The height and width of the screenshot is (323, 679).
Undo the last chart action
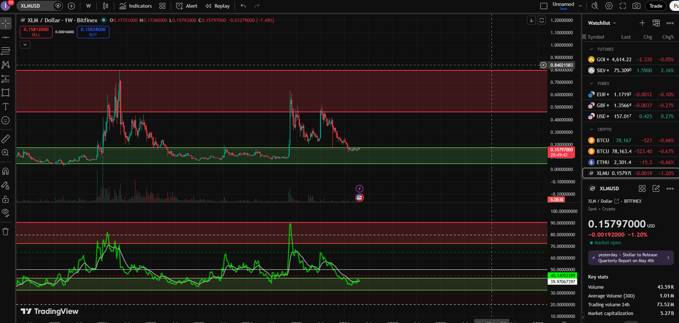click(x=243, y=6)
